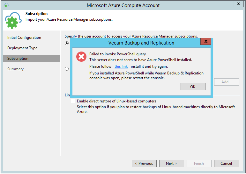Select the Initial Configuration step
Viewport: 246px width, 174px height.
[24, 38]
